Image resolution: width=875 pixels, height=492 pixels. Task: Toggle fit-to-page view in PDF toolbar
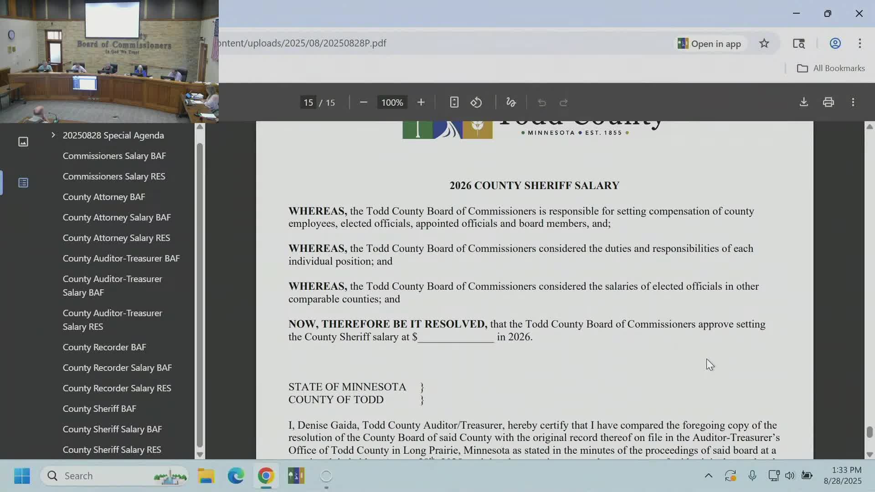pyautogui.click(x=454, y=102)
